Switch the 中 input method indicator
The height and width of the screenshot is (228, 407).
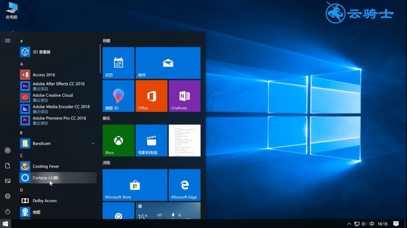click(372, 223)
